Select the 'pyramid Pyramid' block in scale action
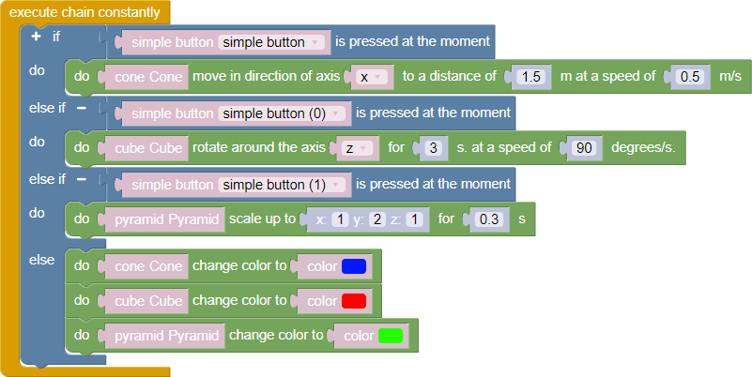The image size is (752, 377). pyautogui.click(x=165, y=219)
